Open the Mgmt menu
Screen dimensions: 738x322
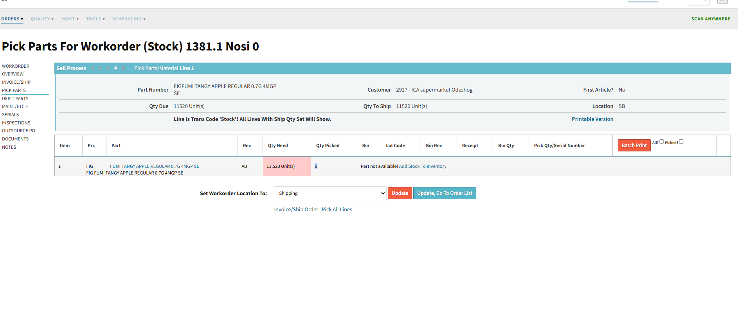[x=70, y=19]
